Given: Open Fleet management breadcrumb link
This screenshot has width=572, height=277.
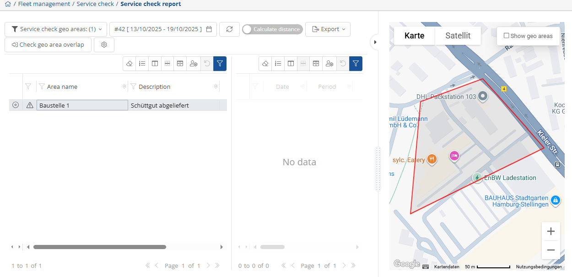Looking at the screenshot, I should (44, 4).
